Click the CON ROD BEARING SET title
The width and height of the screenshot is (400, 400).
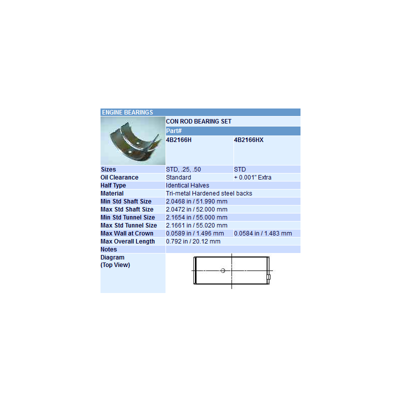(198, 121)
